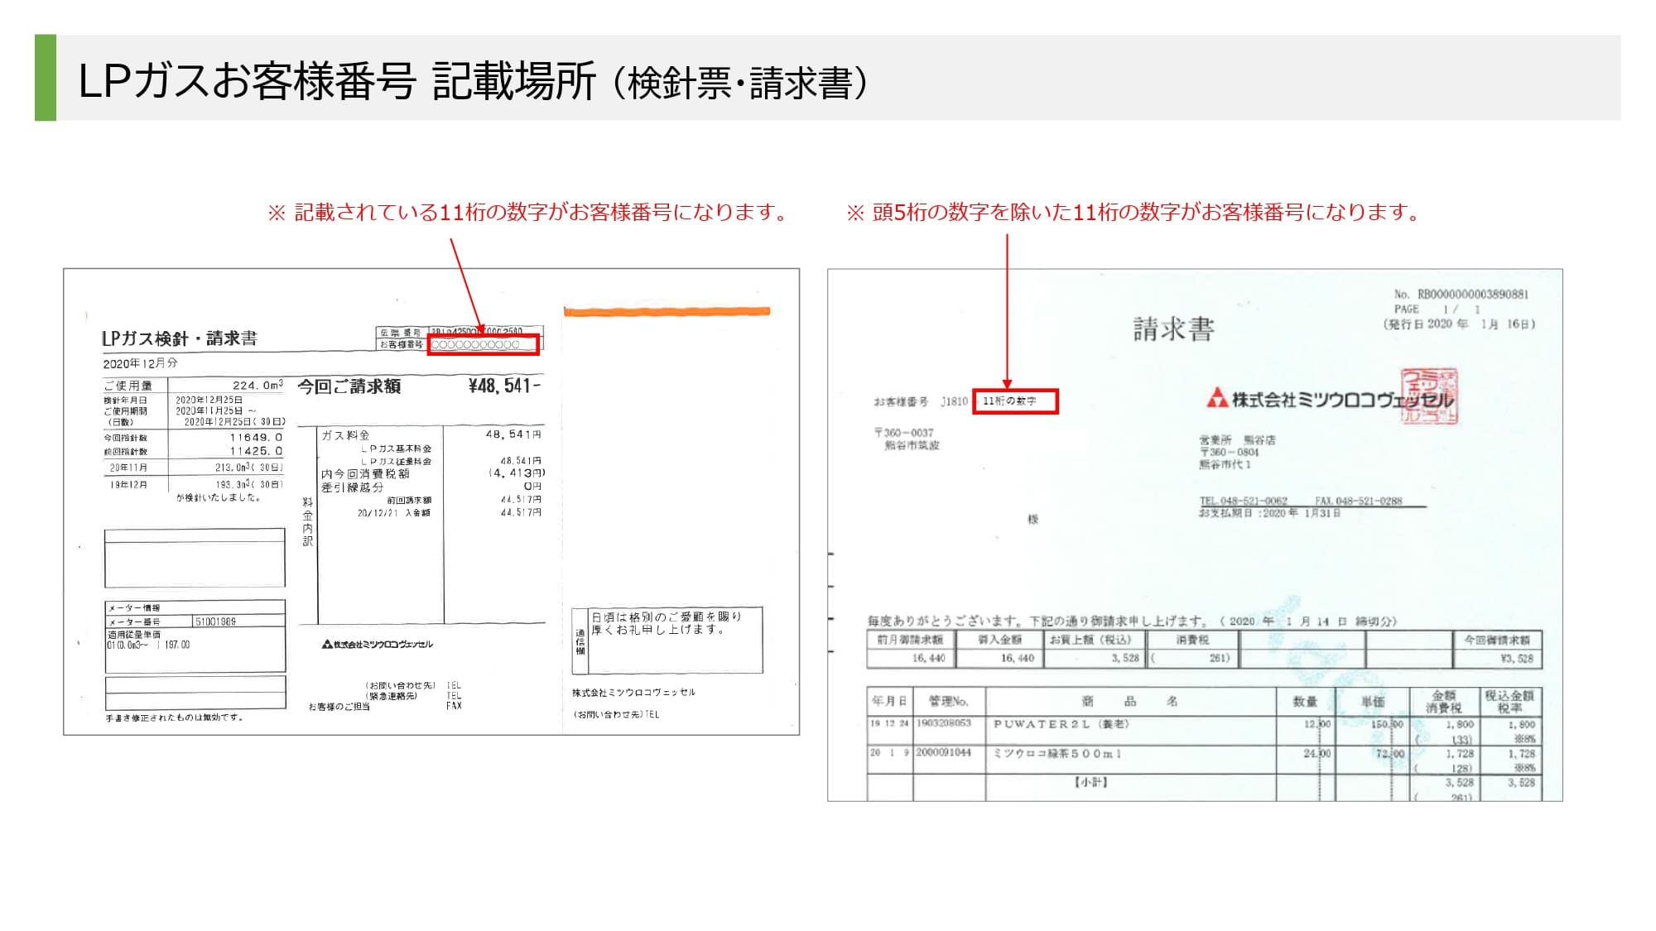
Task: Click the billed amount "¥48,541-"
Action: tap(504, 386)
